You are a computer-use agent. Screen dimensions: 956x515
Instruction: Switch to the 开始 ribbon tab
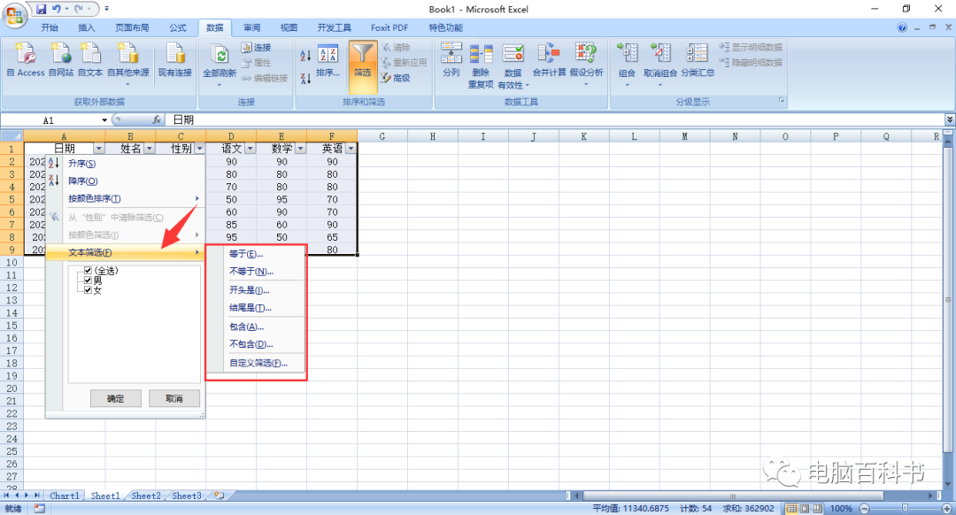point(50,28)
